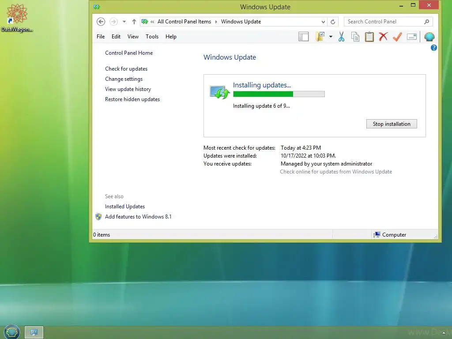Open the View menu

133,37
